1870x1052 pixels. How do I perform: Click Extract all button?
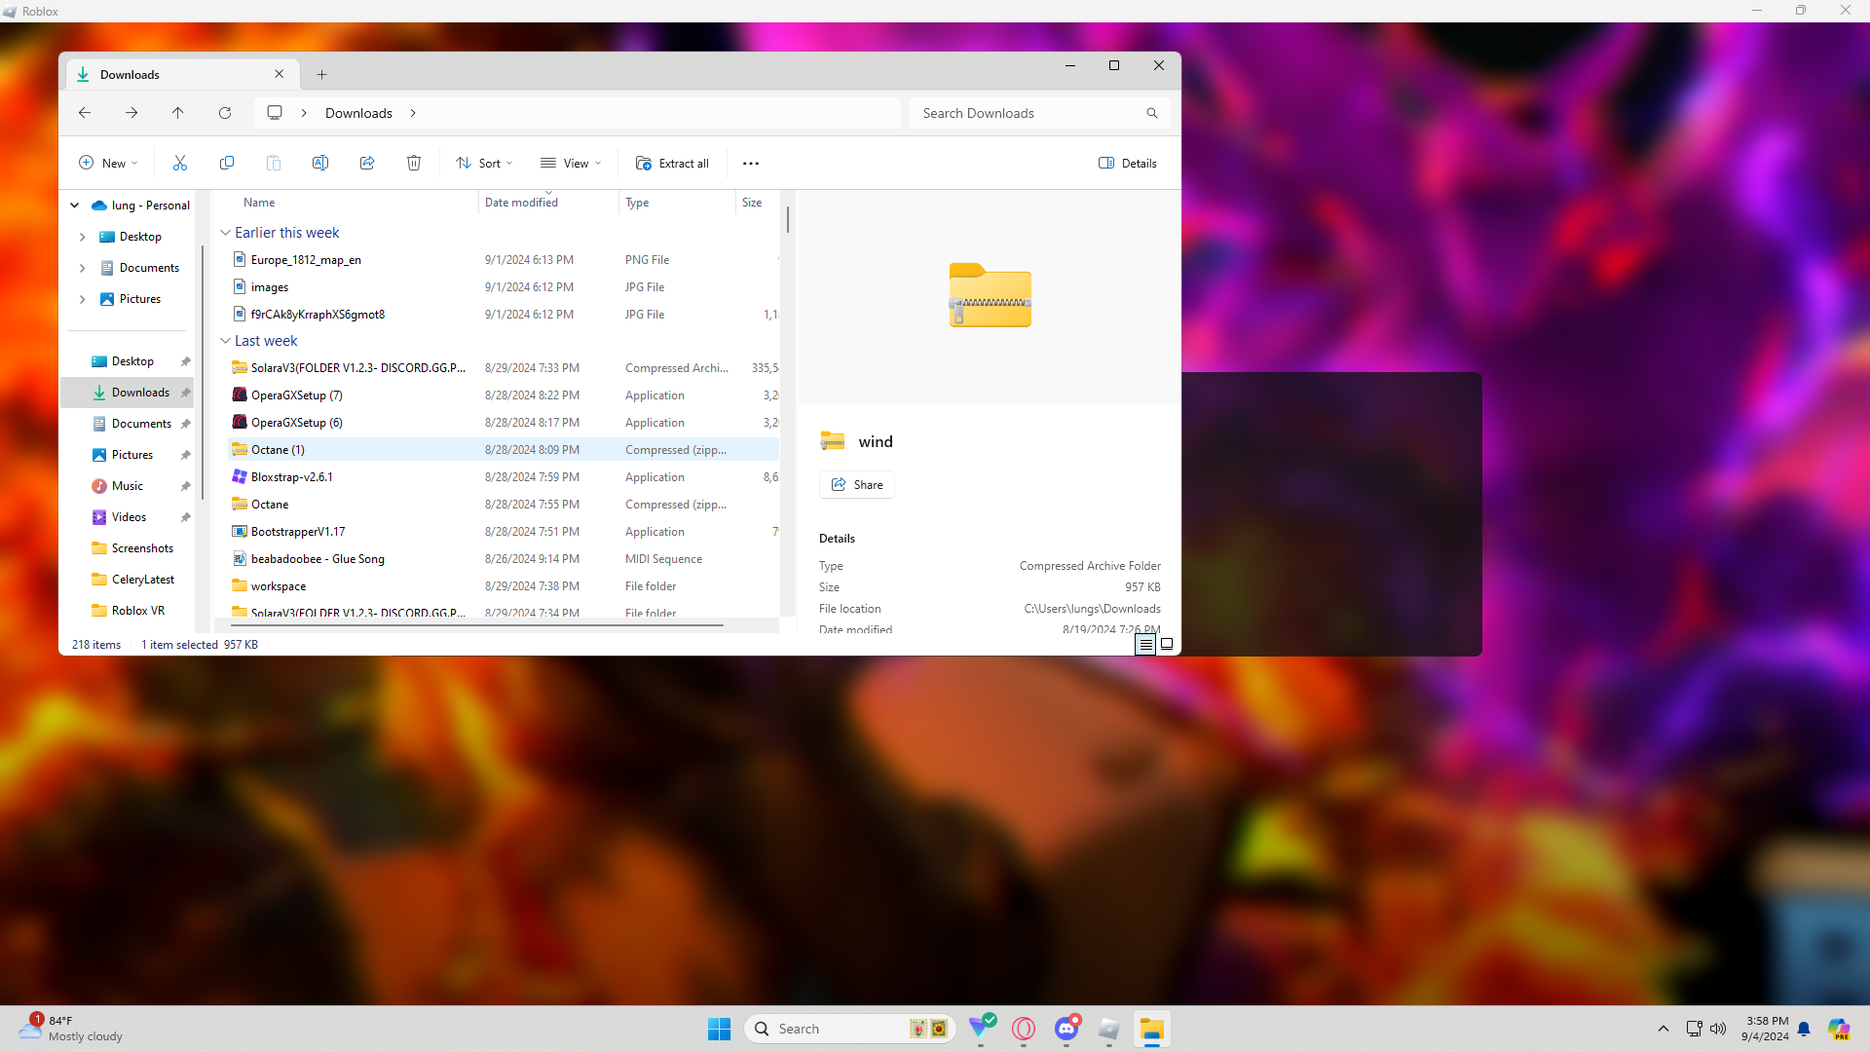(x=672, y=163)
